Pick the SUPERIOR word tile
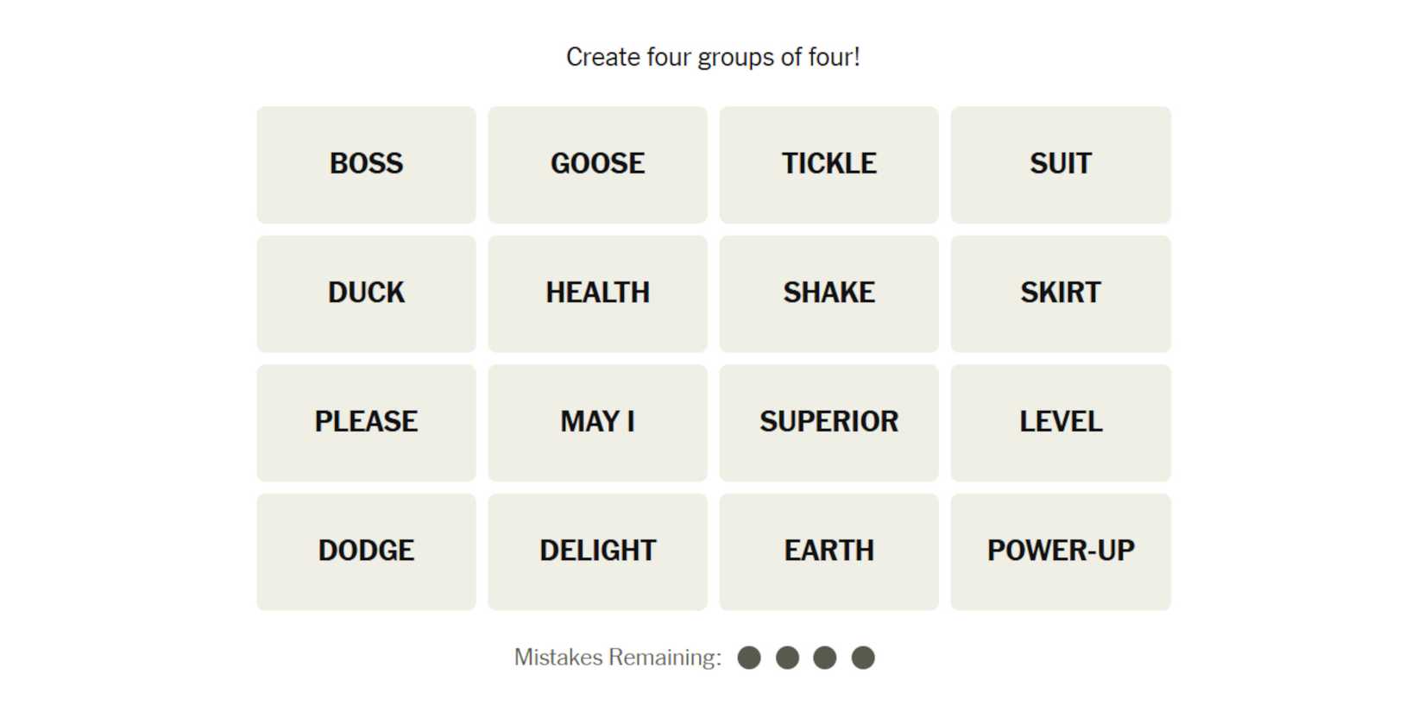 click(829, 422)
